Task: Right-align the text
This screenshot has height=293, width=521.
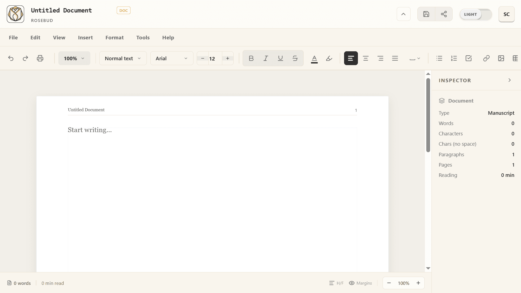Action: pyautogui.click(x=380, y=58)
